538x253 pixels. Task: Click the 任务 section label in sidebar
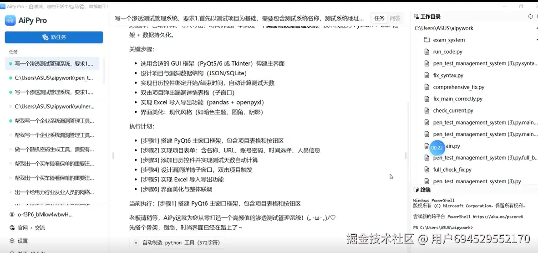click(x=13, y=52)
